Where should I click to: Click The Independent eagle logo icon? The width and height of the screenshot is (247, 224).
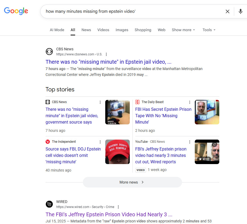coord(48,142)
